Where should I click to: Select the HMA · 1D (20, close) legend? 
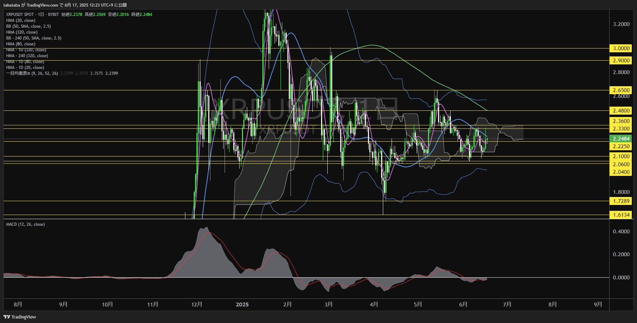pos(25,68)
